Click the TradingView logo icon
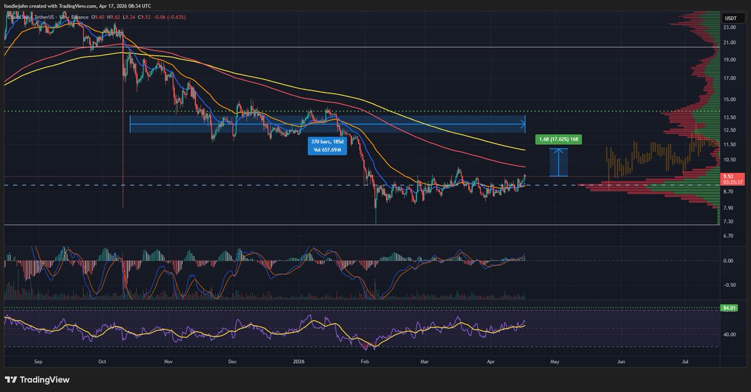 pos(11,379)
